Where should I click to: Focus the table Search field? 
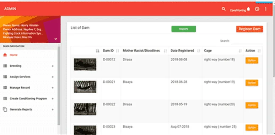[x=247, y=41]
